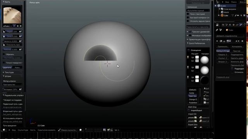Move modifier down with the down arrow

[239, 41]
